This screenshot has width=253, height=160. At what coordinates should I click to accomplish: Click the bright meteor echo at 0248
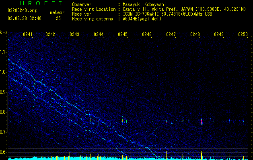pyautogui.click(x=202, y=122)
